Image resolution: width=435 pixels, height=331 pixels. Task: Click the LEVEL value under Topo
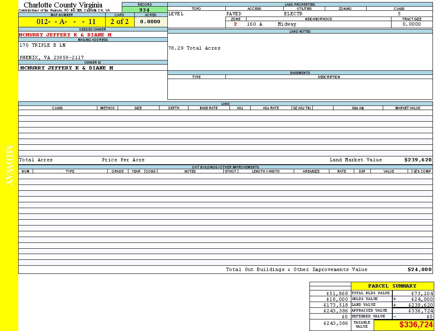click(176, 14)
